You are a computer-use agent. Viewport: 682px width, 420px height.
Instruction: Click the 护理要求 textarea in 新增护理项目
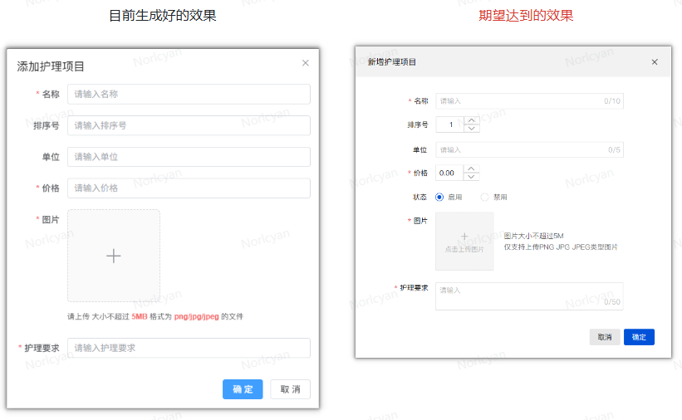tap(529, 296)
